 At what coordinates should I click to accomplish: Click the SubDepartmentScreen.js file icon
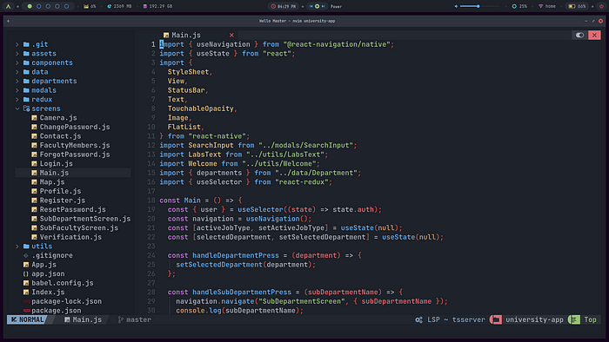pos(34,219)
